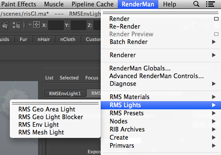Open the Help menu
Screen dimensions: 221x155
pyautogui.click(x=169, y=4)
